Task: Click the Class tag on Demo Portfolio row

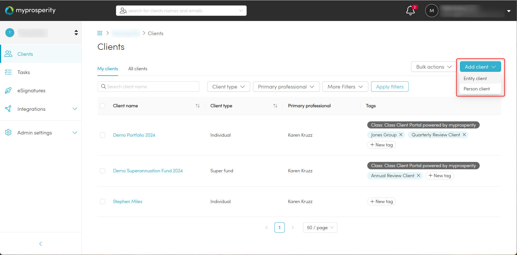Action: click(x=423, y=125)
